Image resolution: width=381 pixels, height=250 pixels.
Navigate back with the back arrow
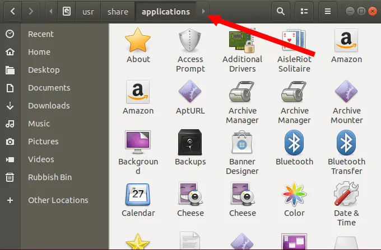point(12,11)
